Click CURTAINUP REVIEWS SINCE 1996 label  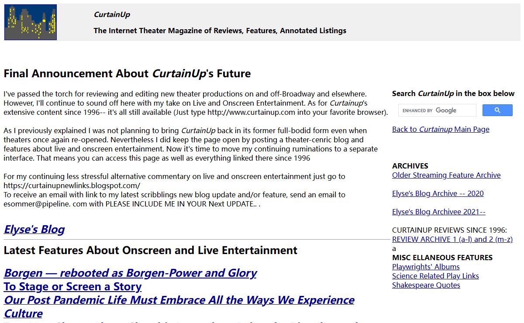point(449,230)
